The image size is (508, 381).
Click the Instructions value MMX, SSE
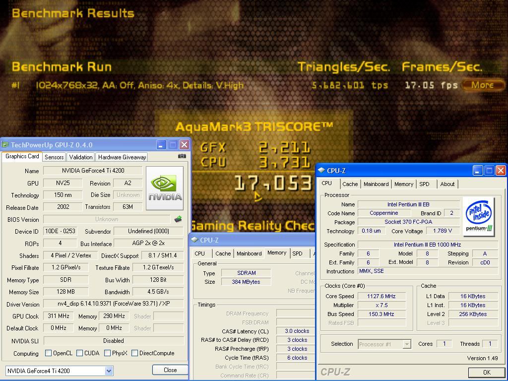pyautogui.click(x=428, y=271)
